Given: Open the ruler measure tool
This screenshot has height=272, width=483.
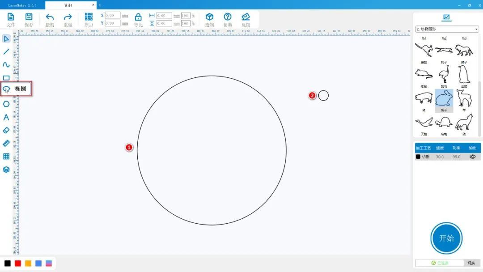Looking at the screenshot, I should (6, 143).
